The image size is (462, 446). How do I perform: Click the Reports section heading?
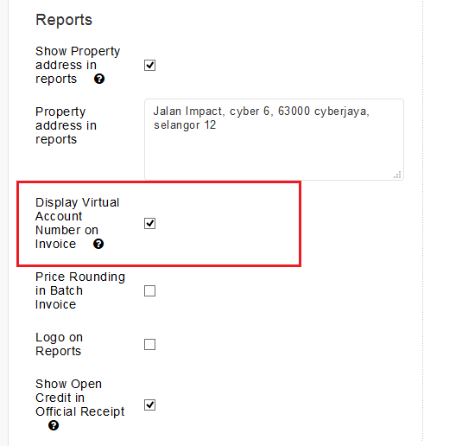coord(64,20)
